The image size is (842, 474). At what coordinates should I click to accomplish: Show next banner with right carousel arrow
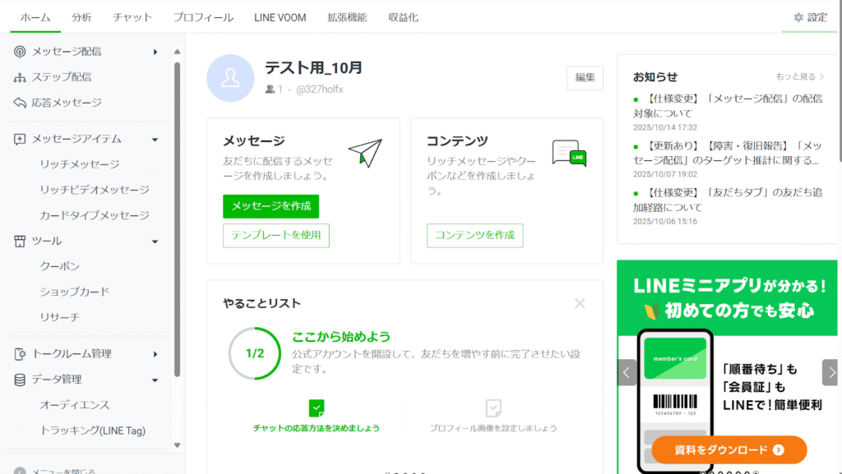[x=830, y=372]
